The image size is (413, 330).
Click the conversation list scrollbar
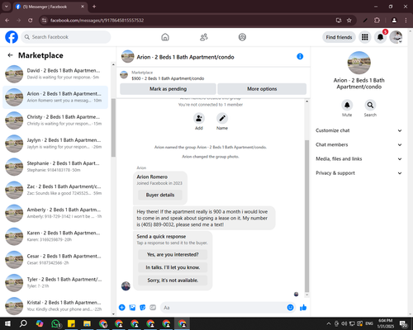pos(113,128)
